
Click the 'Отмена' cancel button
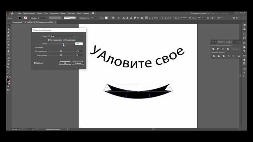(78, 63)
